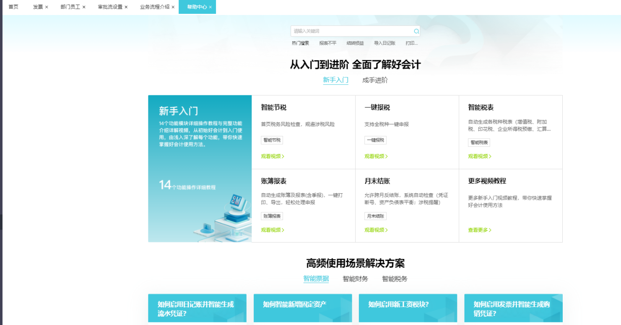
Task: Close the 审批流设置 tab
Action: [x=126, y=7]
